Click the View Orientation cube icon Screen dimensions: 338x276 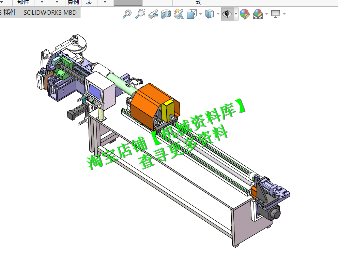[191, 14]
